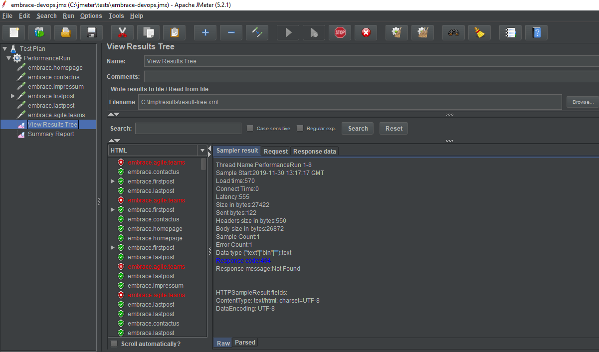Image resolution: width=599 pixels, height=352 pixels.
Task: Expand the embrace.firstpost node in test plan
Action: pyautogui.click(x=13, y=96)
